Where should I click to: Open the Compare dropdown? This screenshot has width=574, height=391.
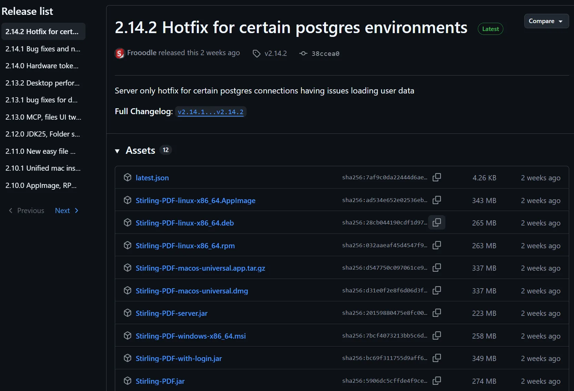(x=546, y=21)
